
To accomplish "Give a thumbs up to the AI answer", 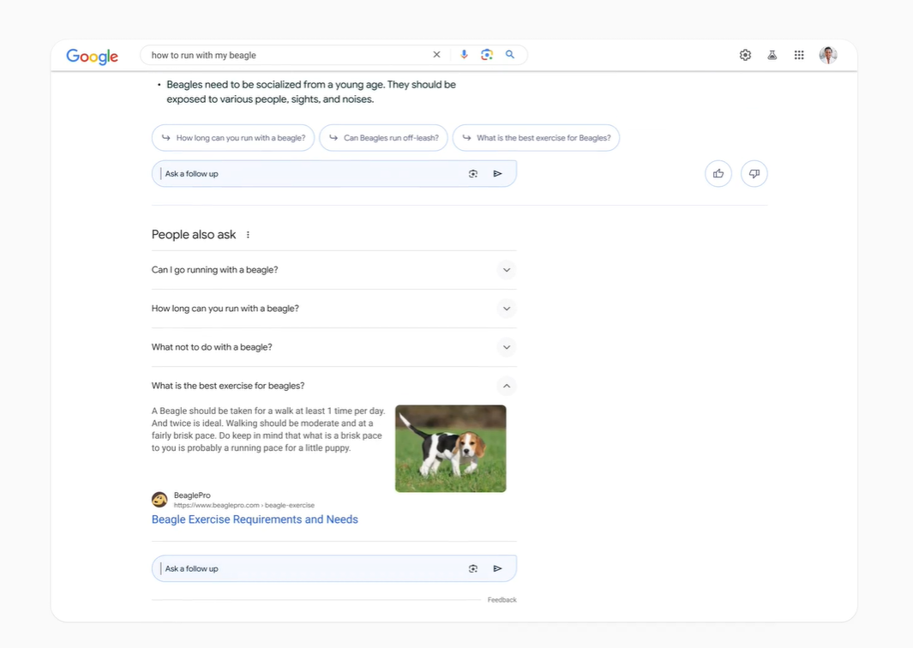I will click(x=718, y=173).
